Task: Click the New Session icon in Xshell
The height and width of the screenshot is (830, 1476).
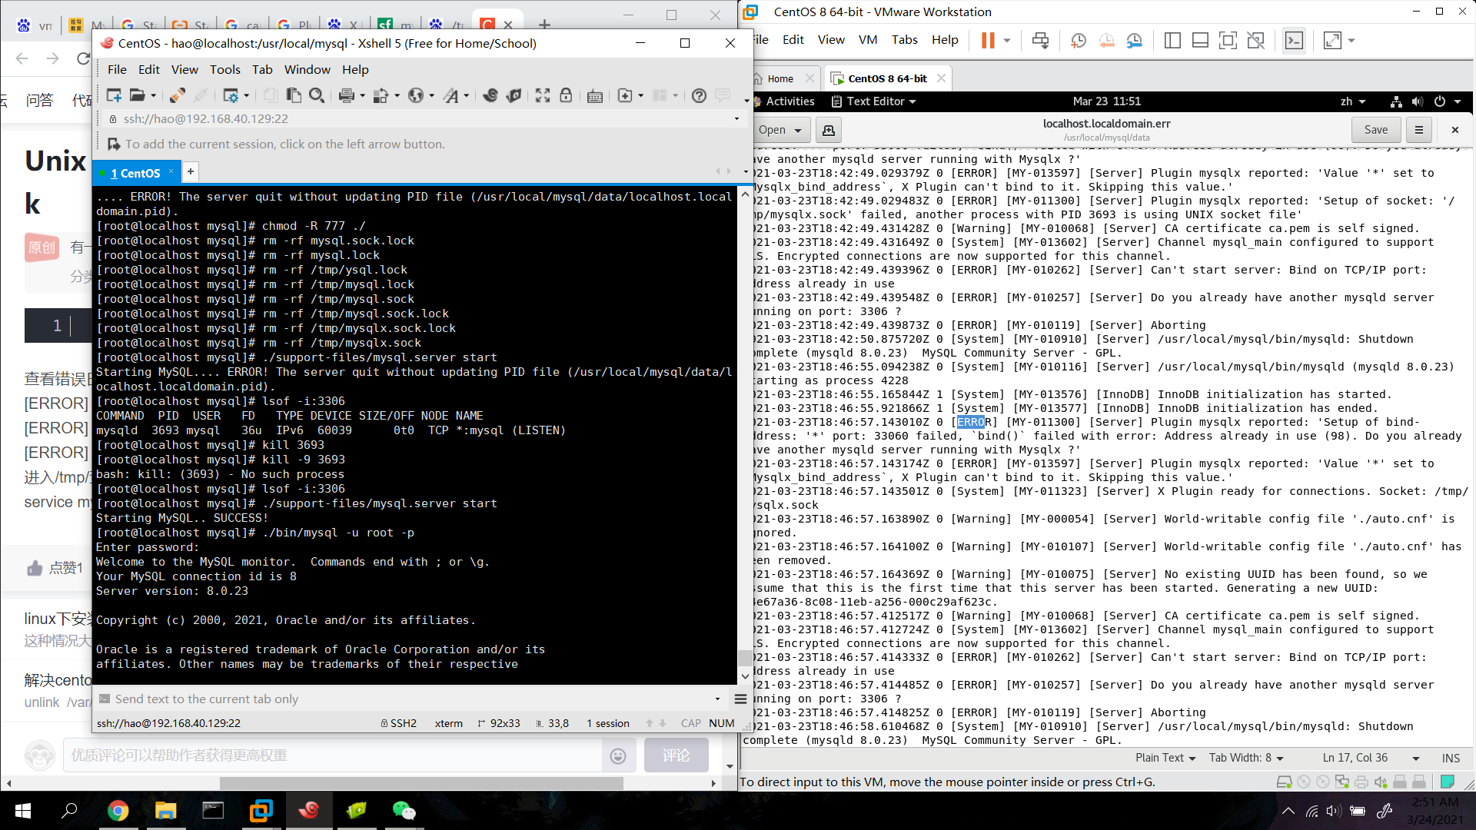Action: pos(114,95)
